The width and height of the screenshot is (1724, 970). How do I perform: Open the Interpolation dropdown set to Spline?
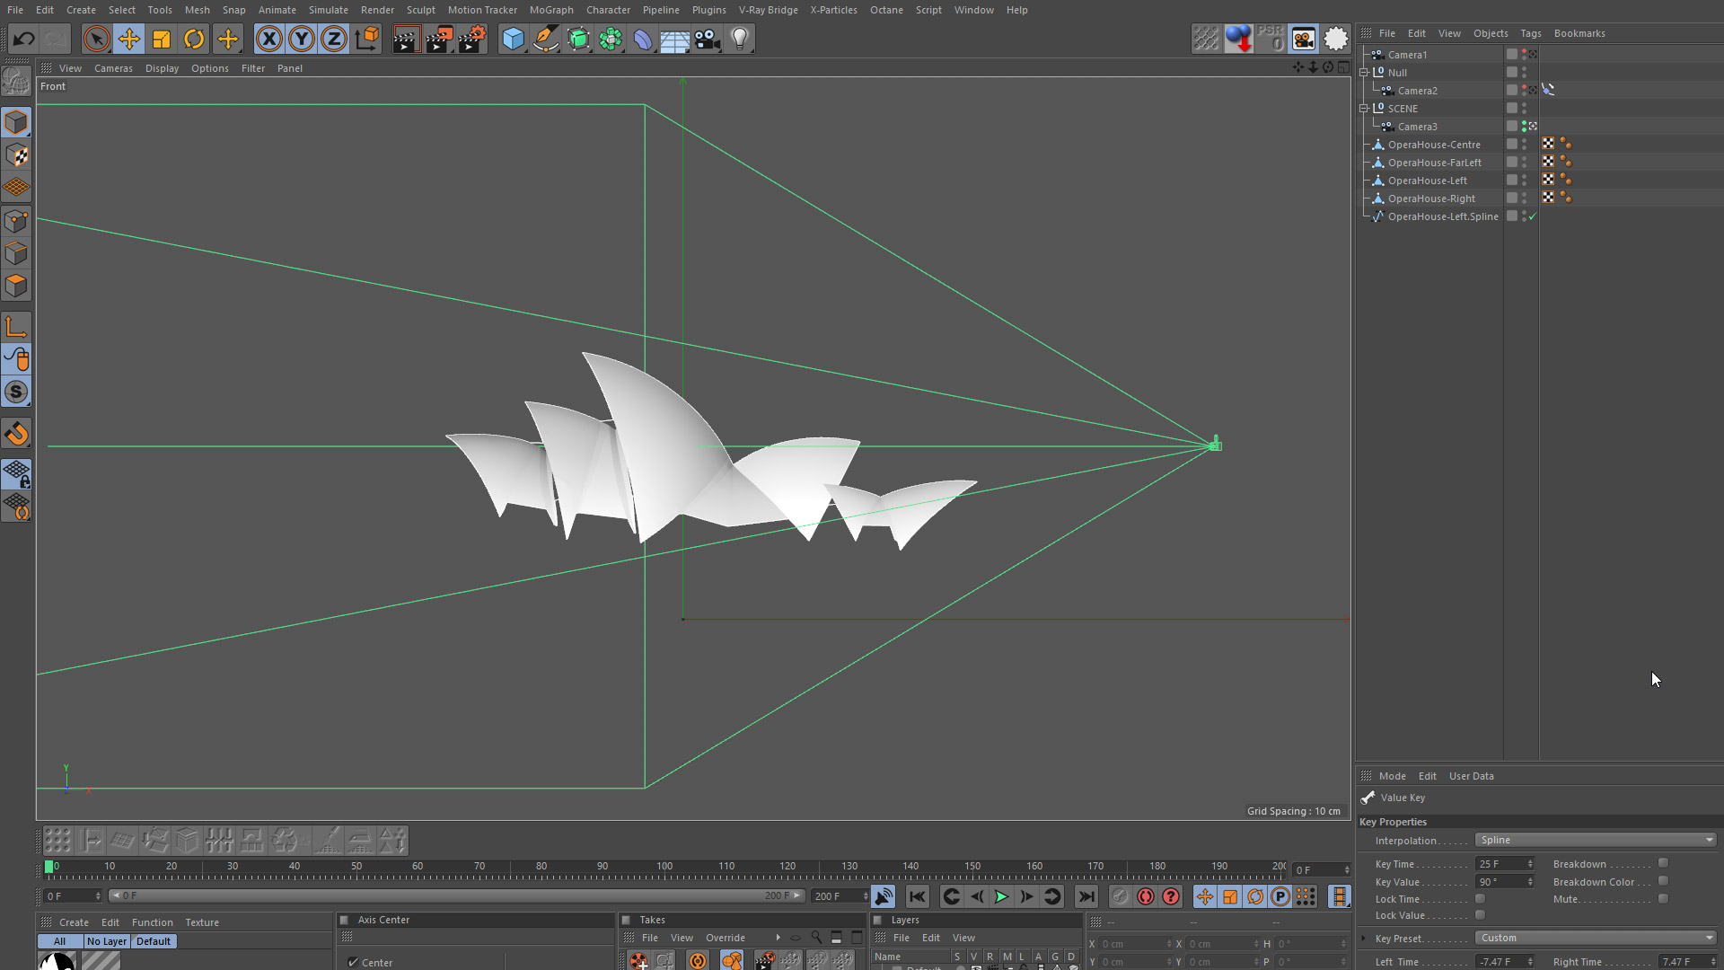point(1596,840)
